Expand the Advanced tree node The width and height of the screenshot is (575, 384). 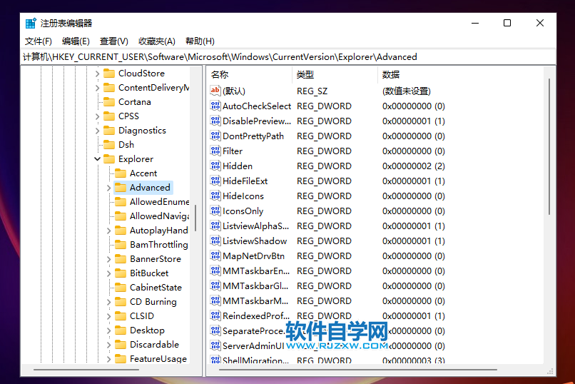(x=108, y=188)
